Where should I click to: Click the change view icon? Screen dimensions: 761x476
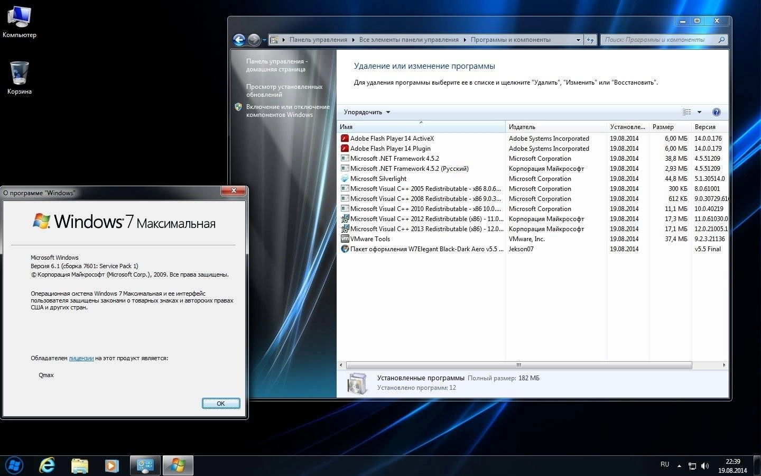click(687, 112)
